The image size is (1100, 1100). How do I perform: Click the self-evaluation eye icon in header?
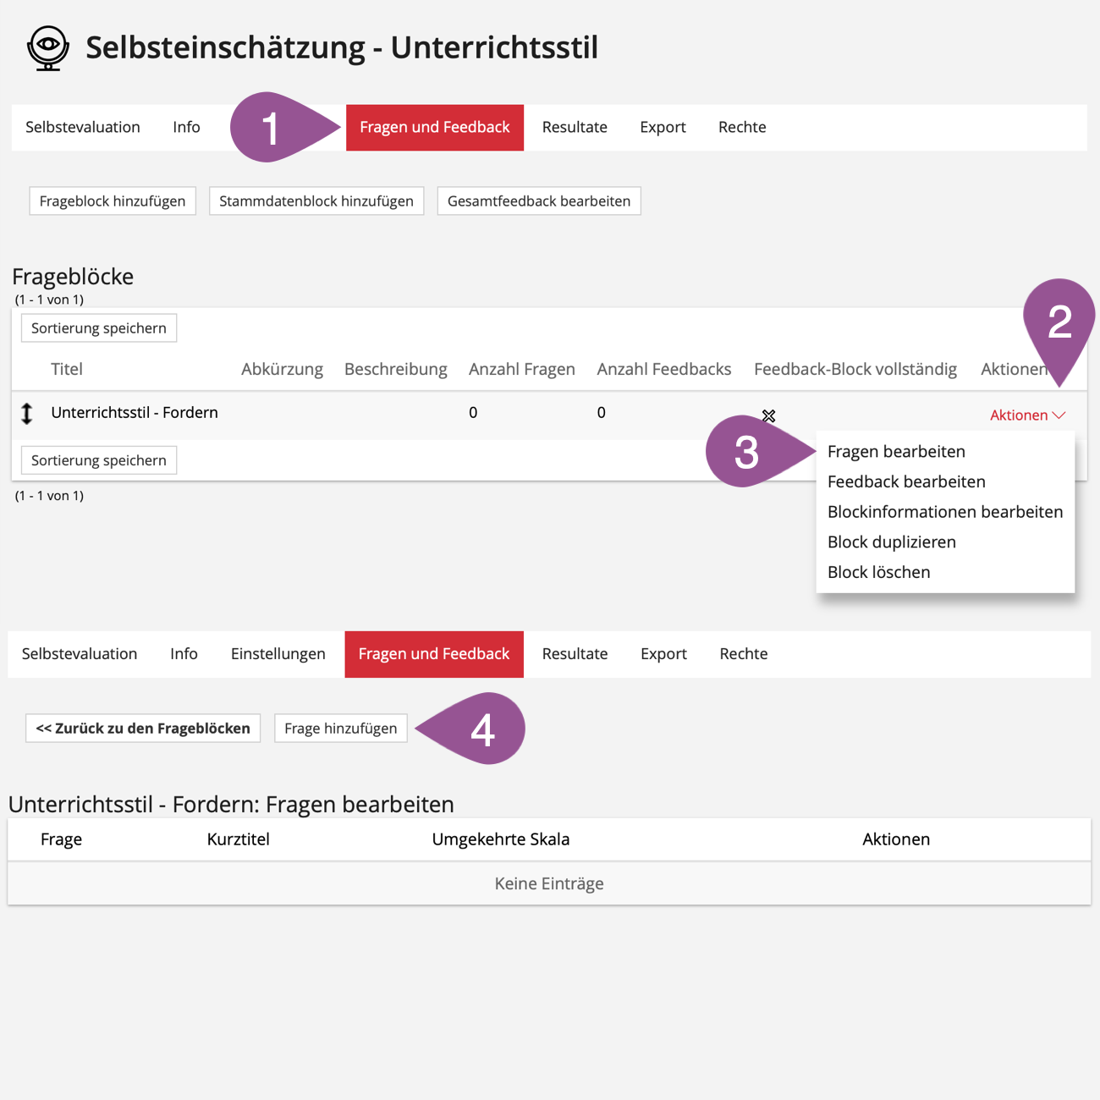[x=48, y=47]
